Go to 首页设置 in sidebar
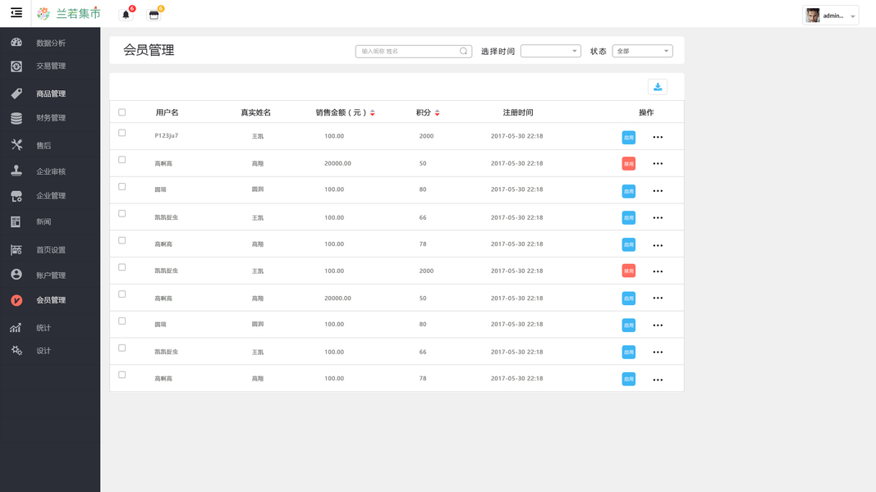Screen dimensions: 876x492 tap(50, 250)
